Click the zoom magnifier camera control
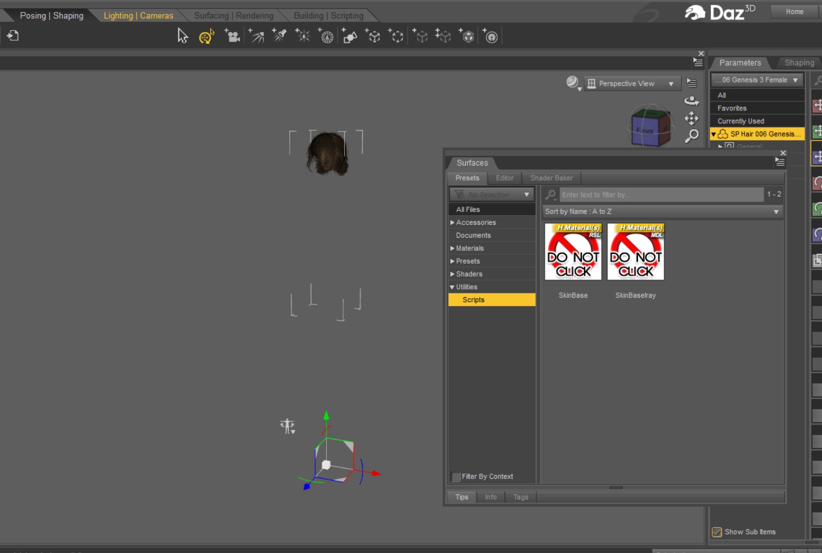Screen dimensions: 822x553 click(x=692, y=136)
